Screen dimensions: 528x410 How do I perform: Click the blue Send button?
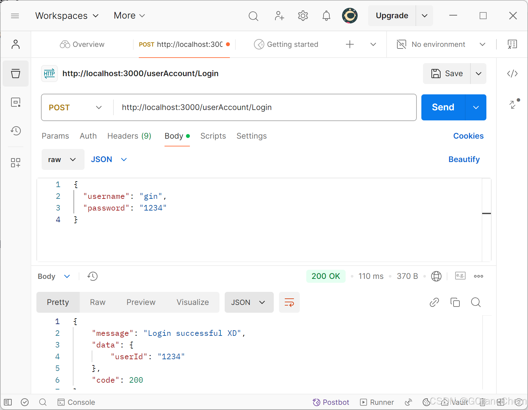click(443, 107)
